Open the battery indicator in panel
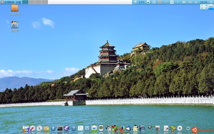Viewport: 214px width, 134px height. pyautogui.click(x=190, y=2)
